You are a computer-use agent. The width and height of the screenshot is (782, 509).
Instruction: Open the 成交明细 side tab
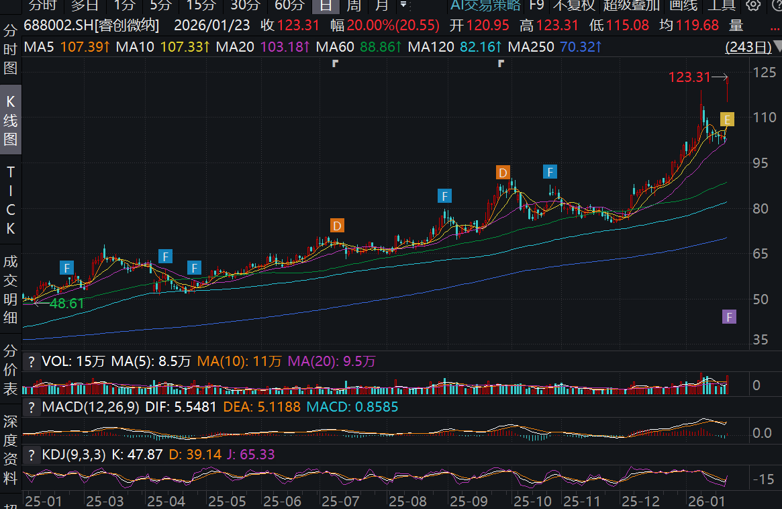pos(11,289)
